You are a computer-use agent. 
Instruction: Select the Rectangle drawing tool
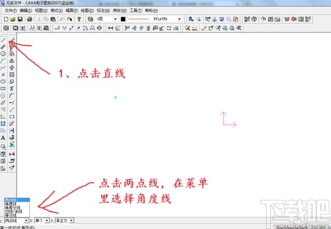coord(3,89)
